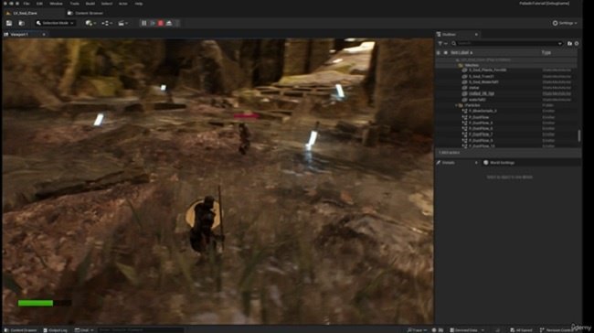594x333 pixels.
Task: Select the Outliner panel tab
Action: click(449, 34)
